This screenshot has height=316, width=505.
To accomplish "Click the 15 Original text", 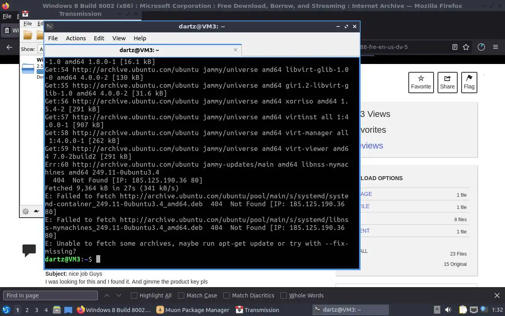I will 455,264.
